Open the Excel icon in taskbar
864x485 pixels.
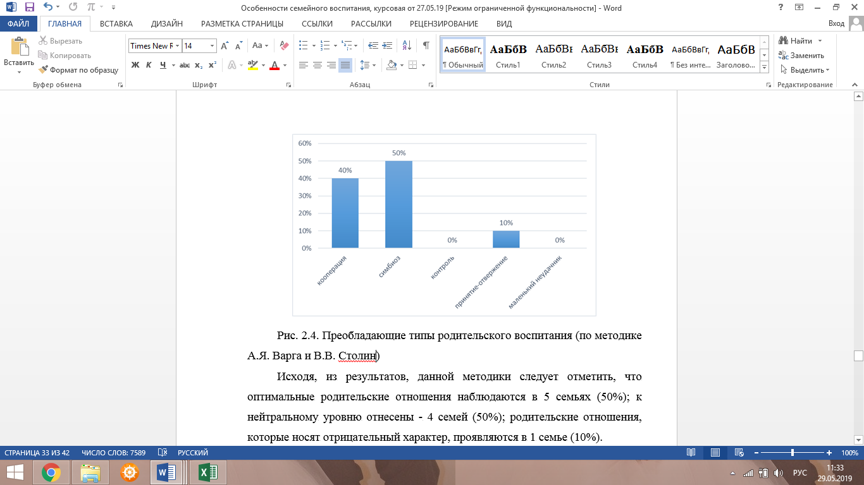pyautogui.click(x=208, y=472)
